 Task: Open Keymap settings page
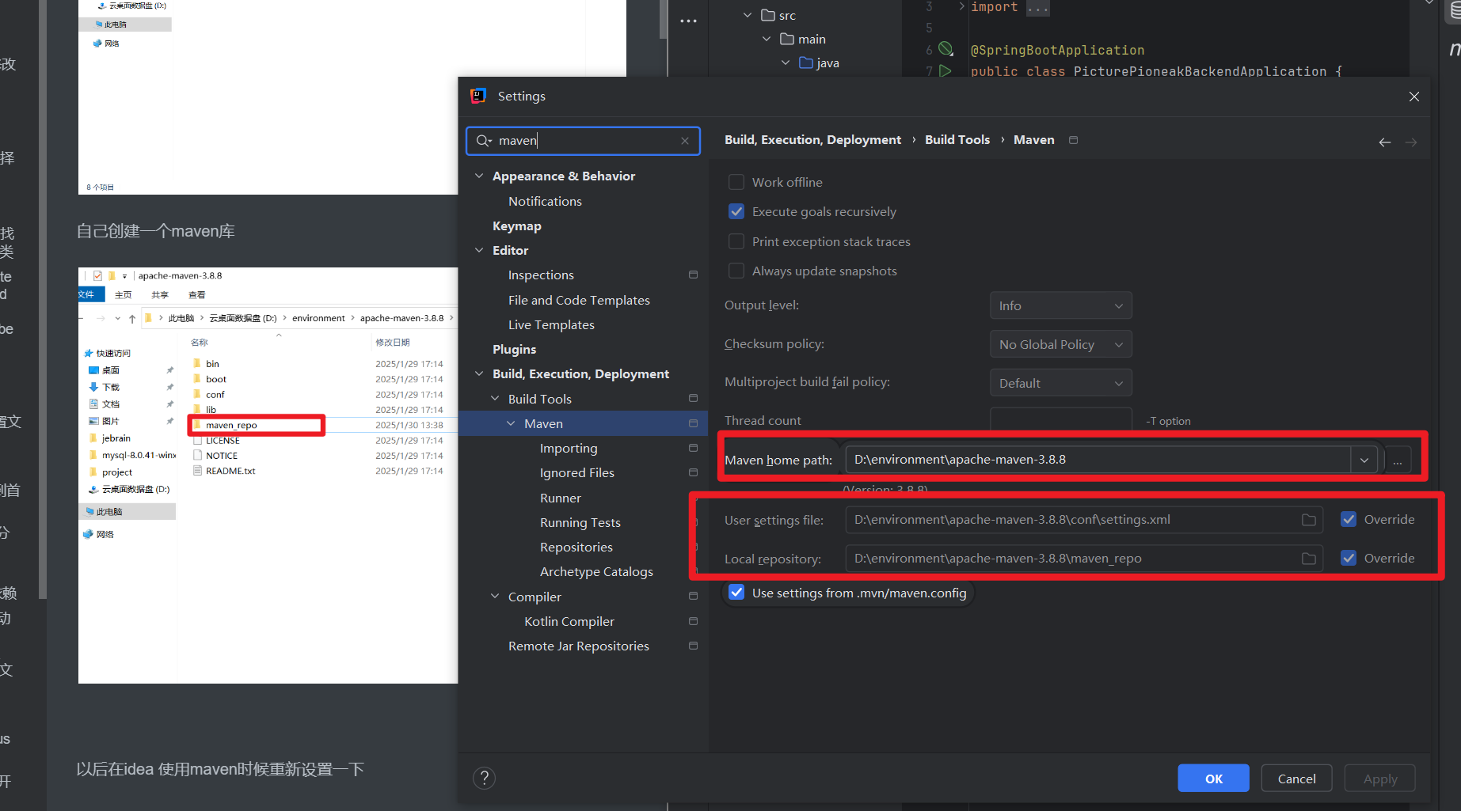(x=517, y=226)
